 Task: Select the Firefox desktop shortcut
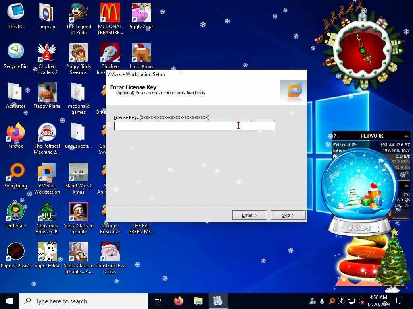coord(16,136)
